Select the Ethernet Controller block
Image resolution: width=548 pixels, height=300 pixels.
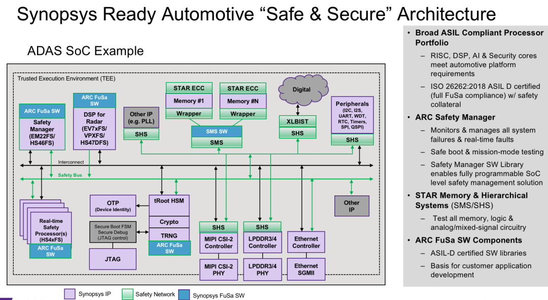click(306, 242)
